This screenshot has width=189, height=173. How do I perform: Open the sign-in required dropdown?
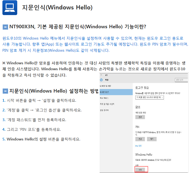click(x=149, y=97)
